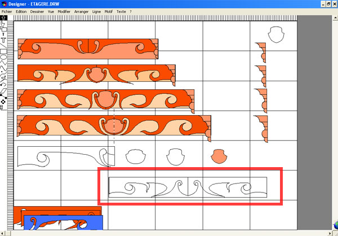
Task: Select the arc drawing tool
Action: tap(3, 84)
